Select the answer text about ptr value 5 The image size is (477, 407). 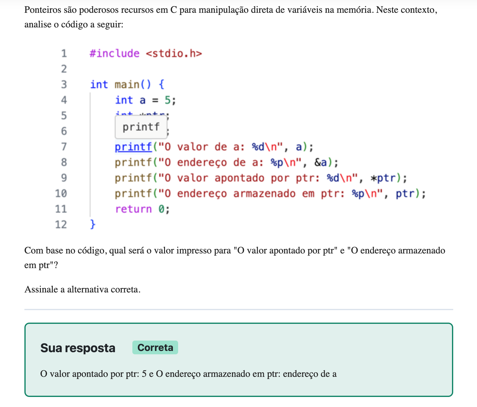pos(188,374)
